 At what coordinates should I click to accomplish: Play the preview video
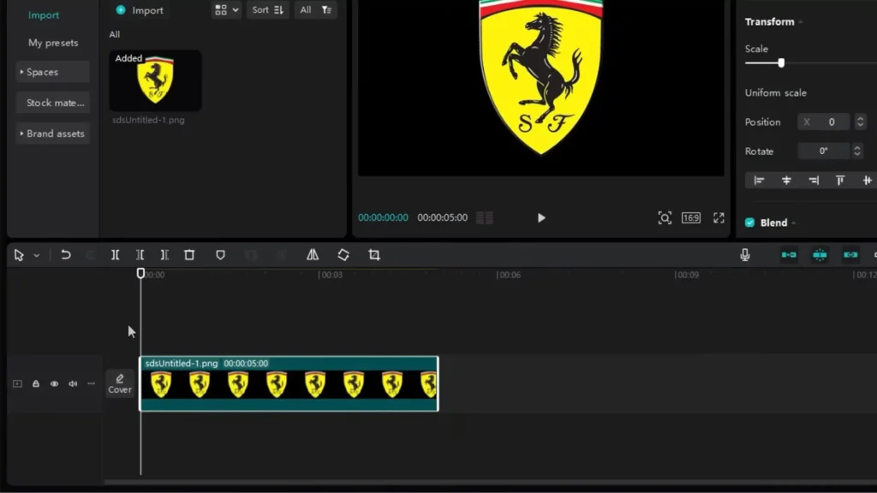[x=541, y=218]
